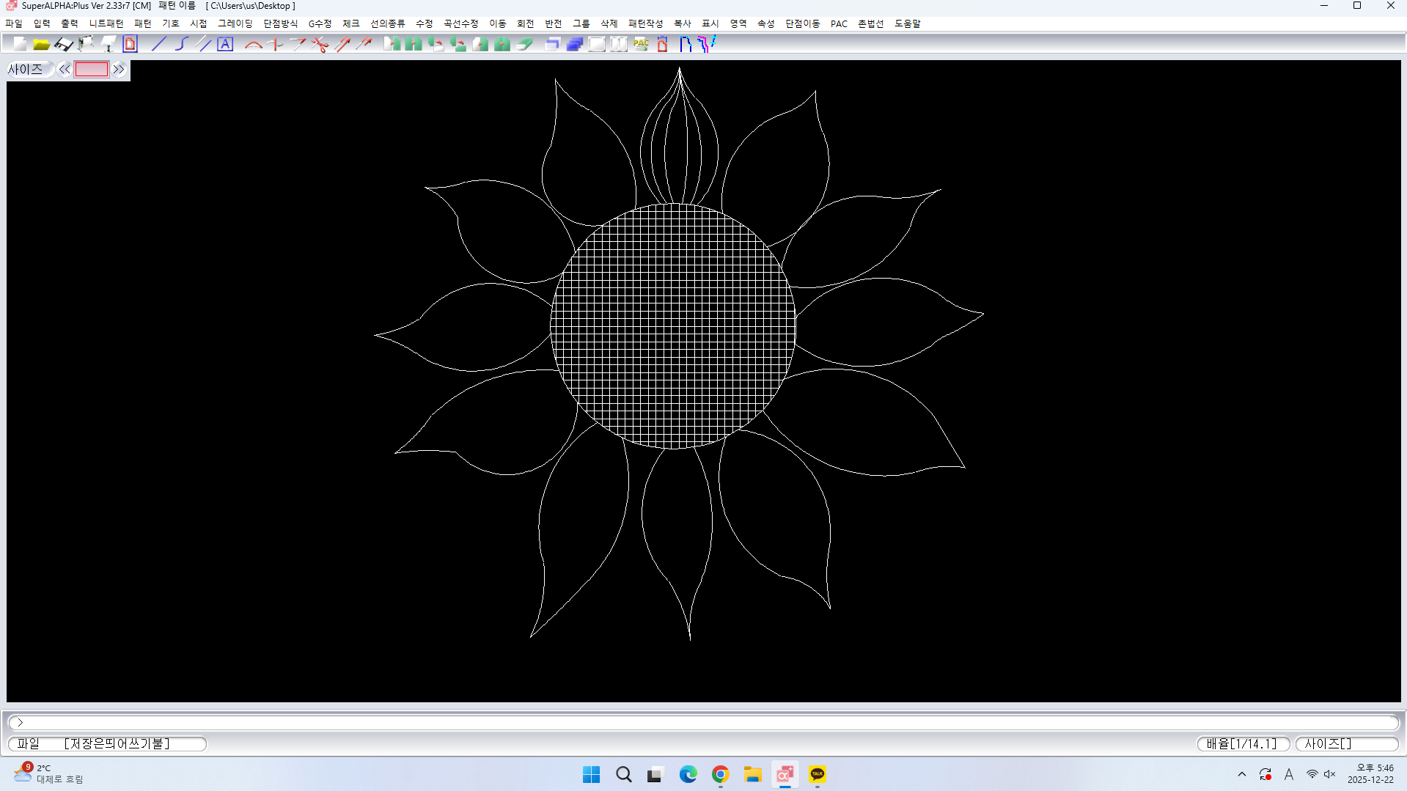The width and height of the screenshot is (1407, 791).
Task: Show hidden system tray icons
Action: (1241, 774)
